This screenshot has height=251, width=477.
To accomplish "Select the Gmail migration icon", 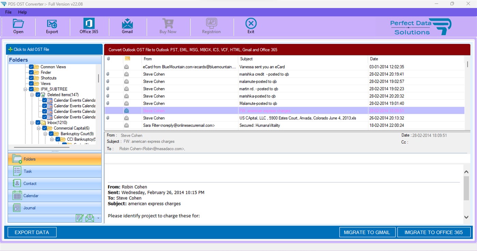I will coord(127,26).
